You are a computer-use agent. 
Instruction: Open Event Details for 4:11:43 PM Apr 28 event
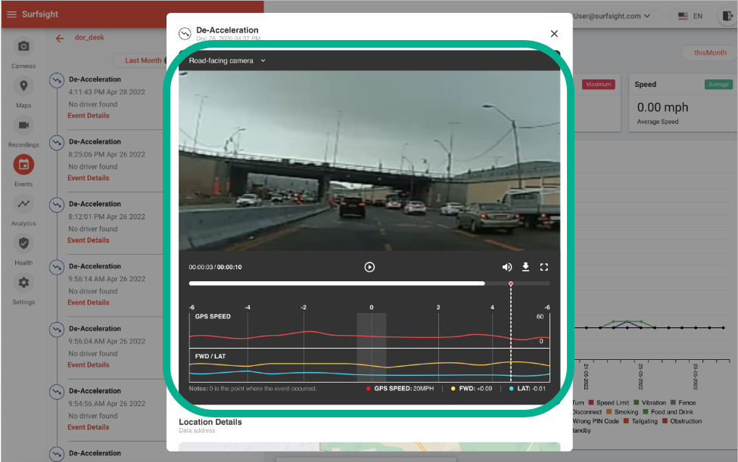click(x=89, y=116)
